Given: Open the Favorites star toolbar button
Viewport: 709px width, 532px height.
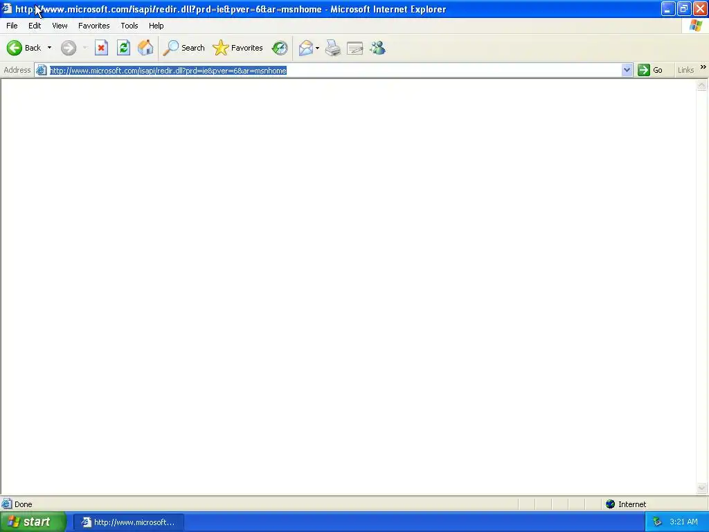Looking at the screenshot, I should pos(238,48).
